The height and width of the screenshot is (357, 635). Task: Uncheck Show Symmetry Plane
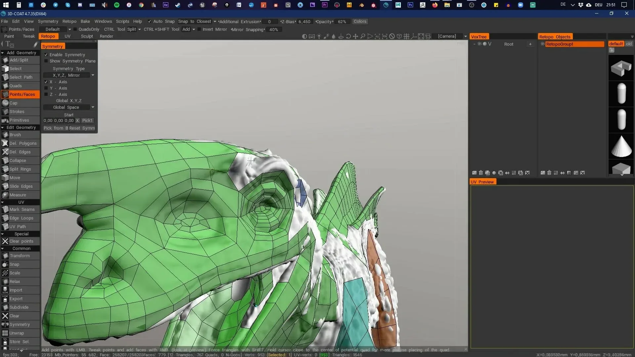coord(46,61)
